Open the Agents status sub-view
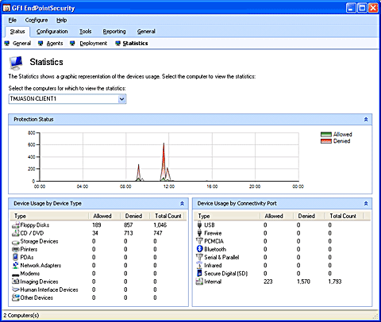Screen dimensions: 381x322 [x=55, y=44]
